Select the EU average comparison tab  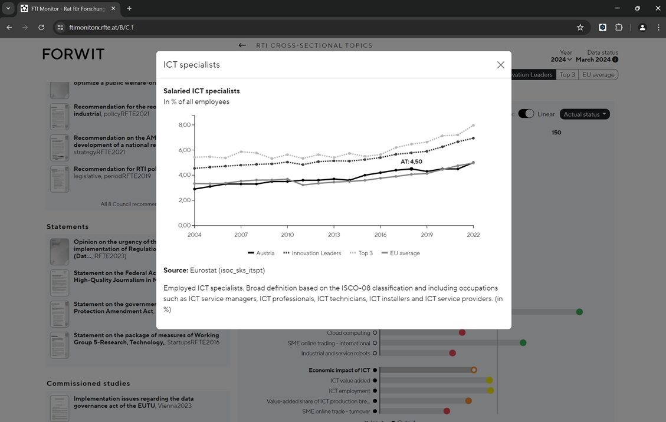[x=598, y=75]
